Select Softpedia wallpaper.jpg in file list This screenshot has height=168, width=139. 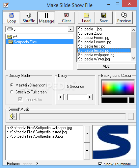pyautogui.click(x=104, y=55)
